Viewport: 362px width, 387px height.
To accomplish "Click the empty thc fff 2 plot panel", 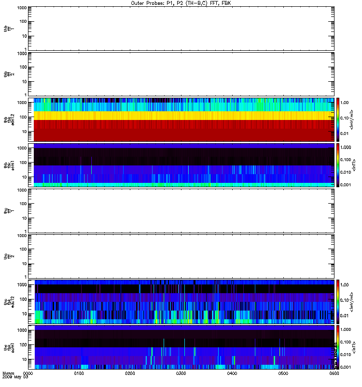I will [x=181, y=256].
